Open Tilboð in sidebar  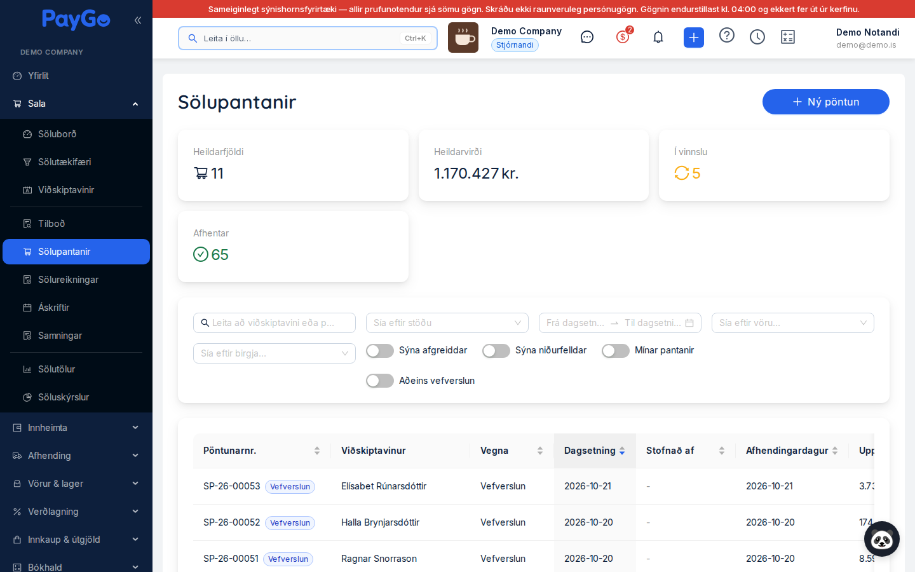point(76,224)
